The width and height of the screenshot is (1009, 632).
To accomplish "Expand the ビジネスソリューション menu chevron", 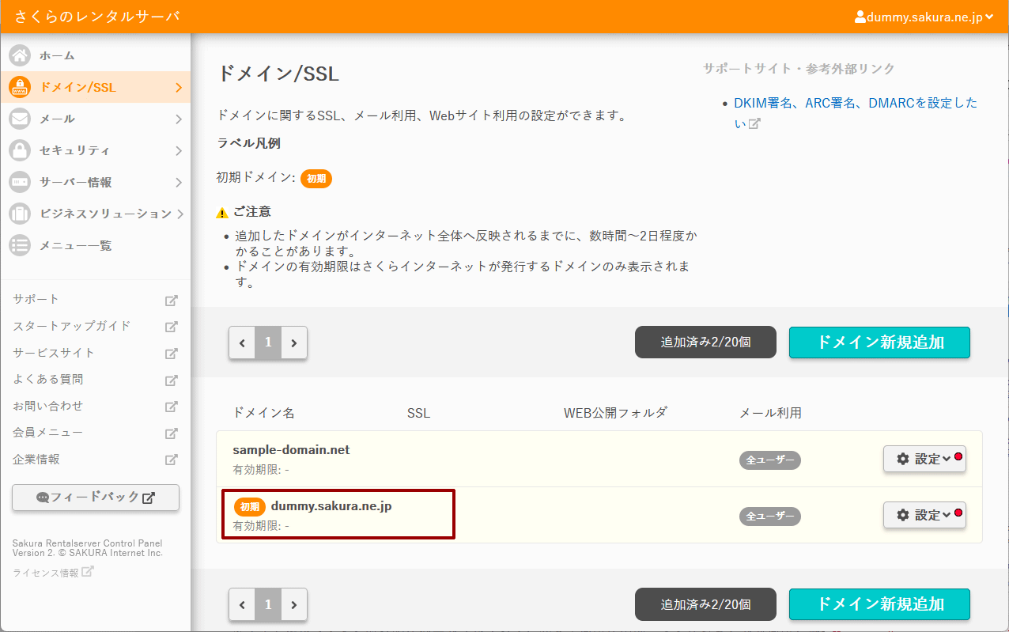I will point(180,214).
